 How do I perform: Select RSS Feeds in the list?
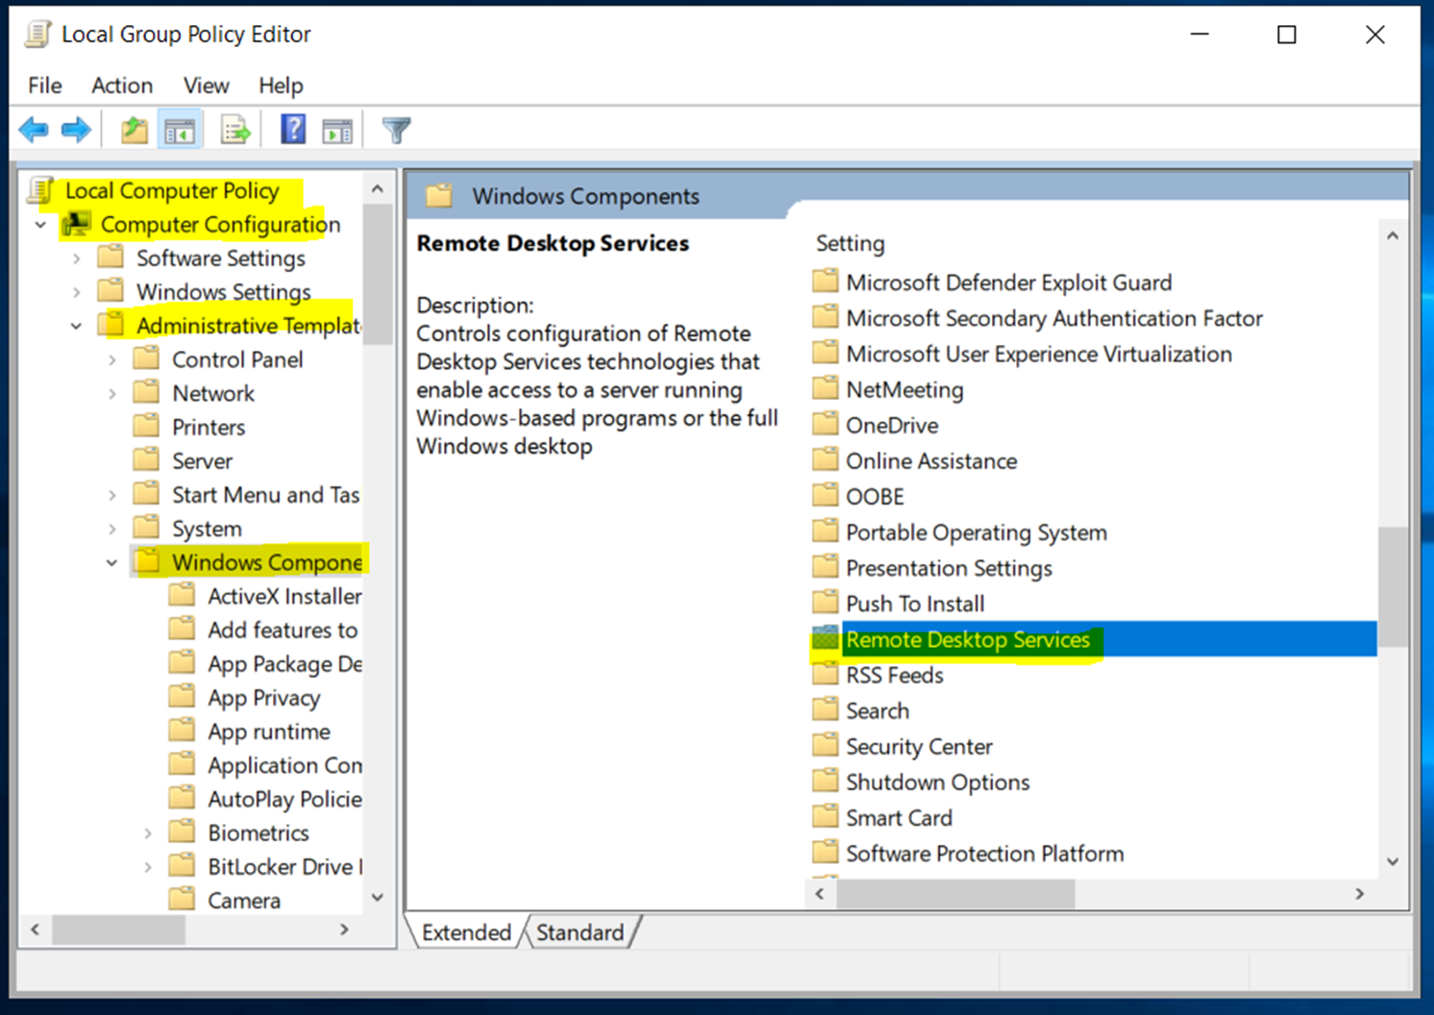(x=894, y=675)
